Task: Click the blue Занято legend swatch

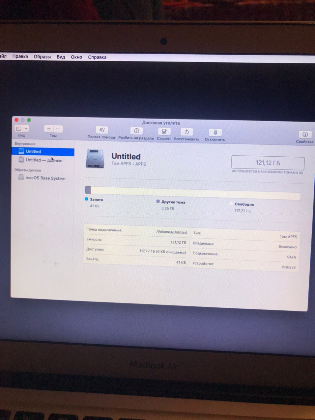Action: [87, 199]
